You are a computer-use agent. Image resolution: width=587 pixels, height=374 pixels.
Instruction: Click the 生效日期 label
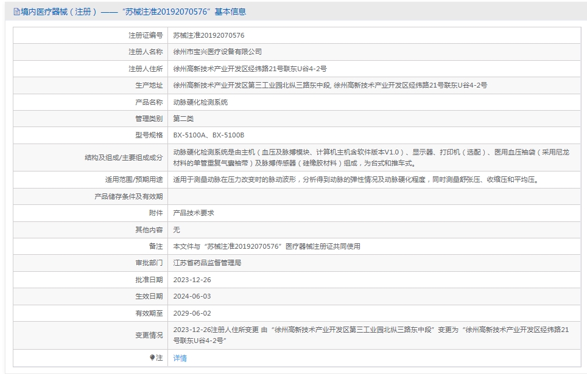pyautogui.click(x=149, y=297)
